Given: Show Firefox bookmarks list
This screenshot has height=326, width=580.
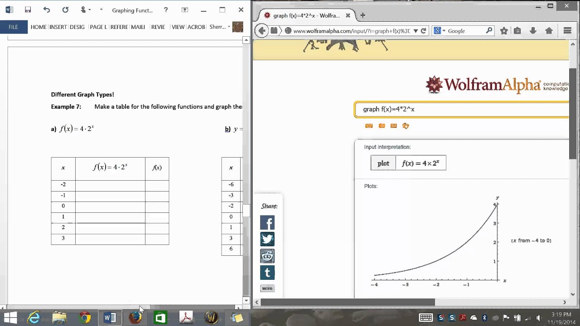Looking at the screenshot, I should [517, 31].
